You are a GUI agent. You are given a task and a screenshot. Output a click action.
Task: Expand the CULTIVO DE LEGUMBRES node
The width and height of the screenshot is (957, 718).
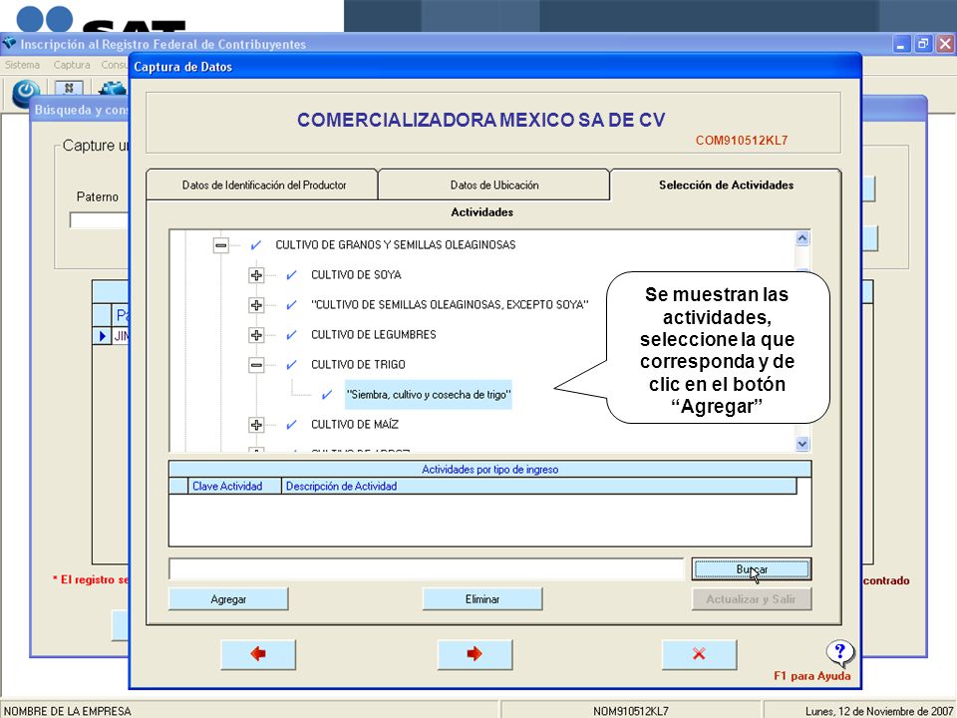pos(256,335)
